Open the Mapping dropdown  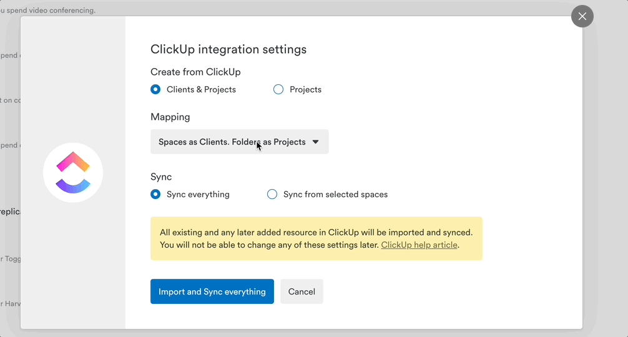pos(240,142)
